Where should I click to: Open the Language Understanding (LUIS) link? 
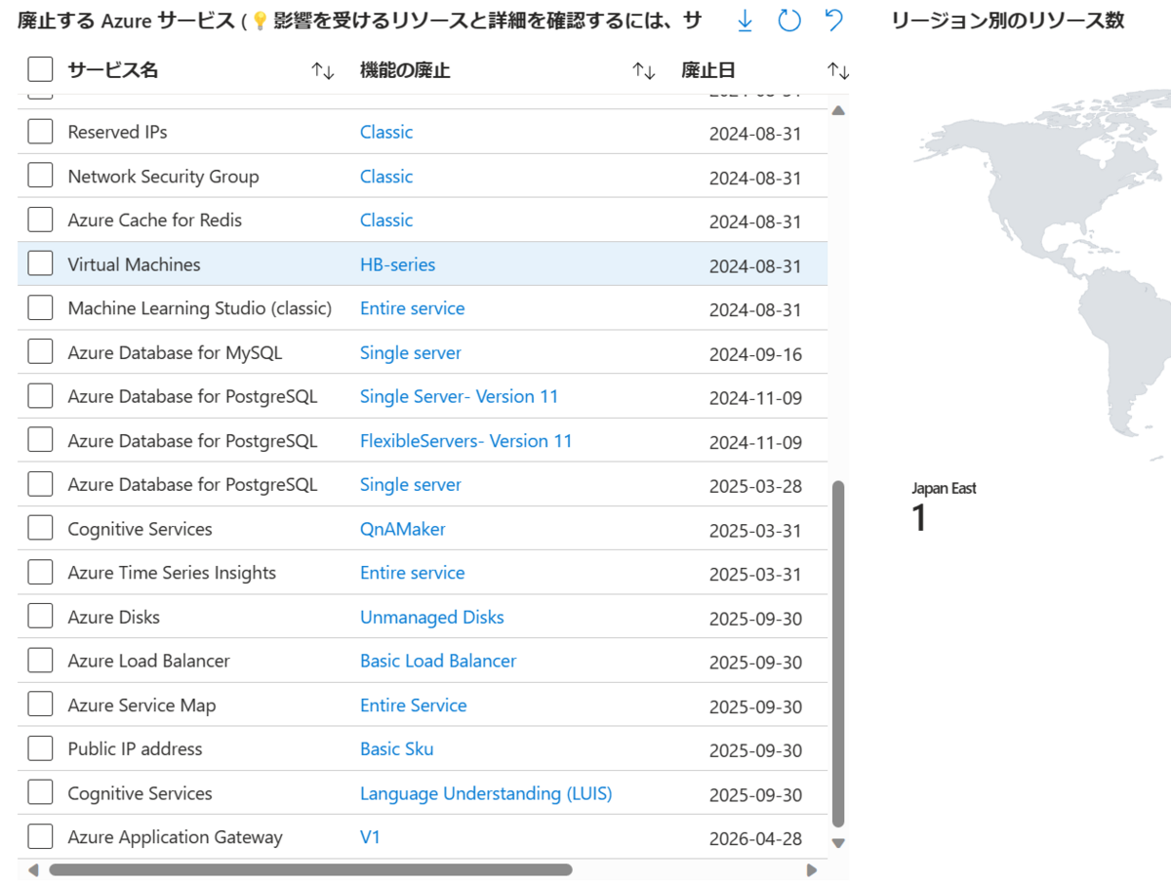coord(486,793)
